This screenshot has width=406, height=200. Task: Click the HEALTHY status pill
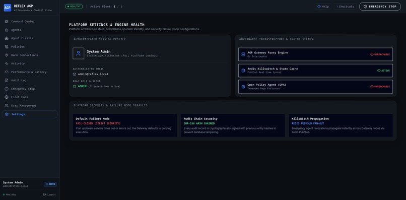coord(74,7)
